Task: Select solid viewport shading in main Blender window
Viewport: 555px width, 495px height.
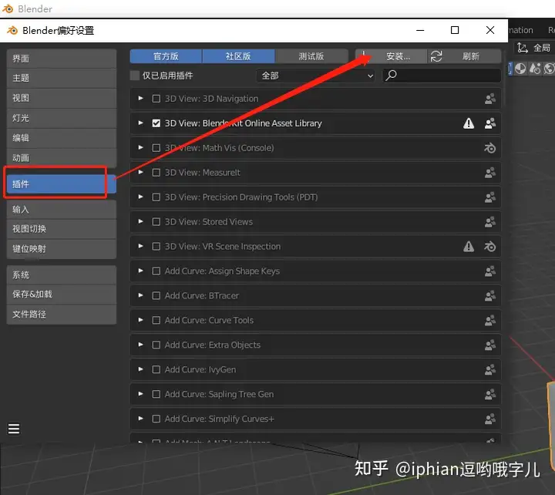Action: coord(520,69)
